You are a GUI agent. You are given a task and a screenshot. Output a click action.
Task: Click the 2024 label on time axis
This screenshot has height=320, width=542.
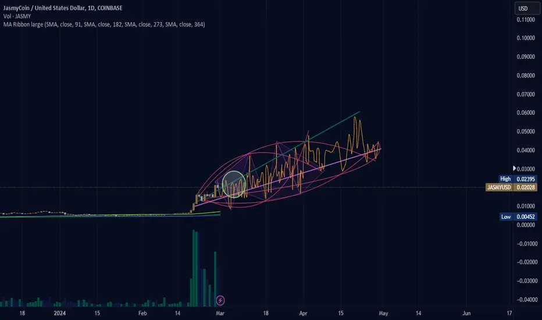(60, 314)
